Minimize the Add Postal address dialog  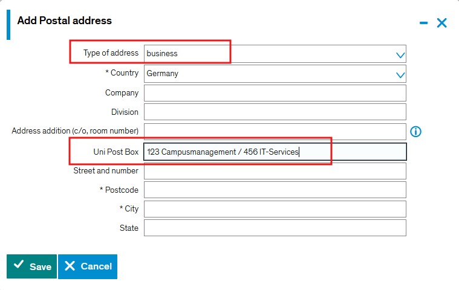pos(423,23)
